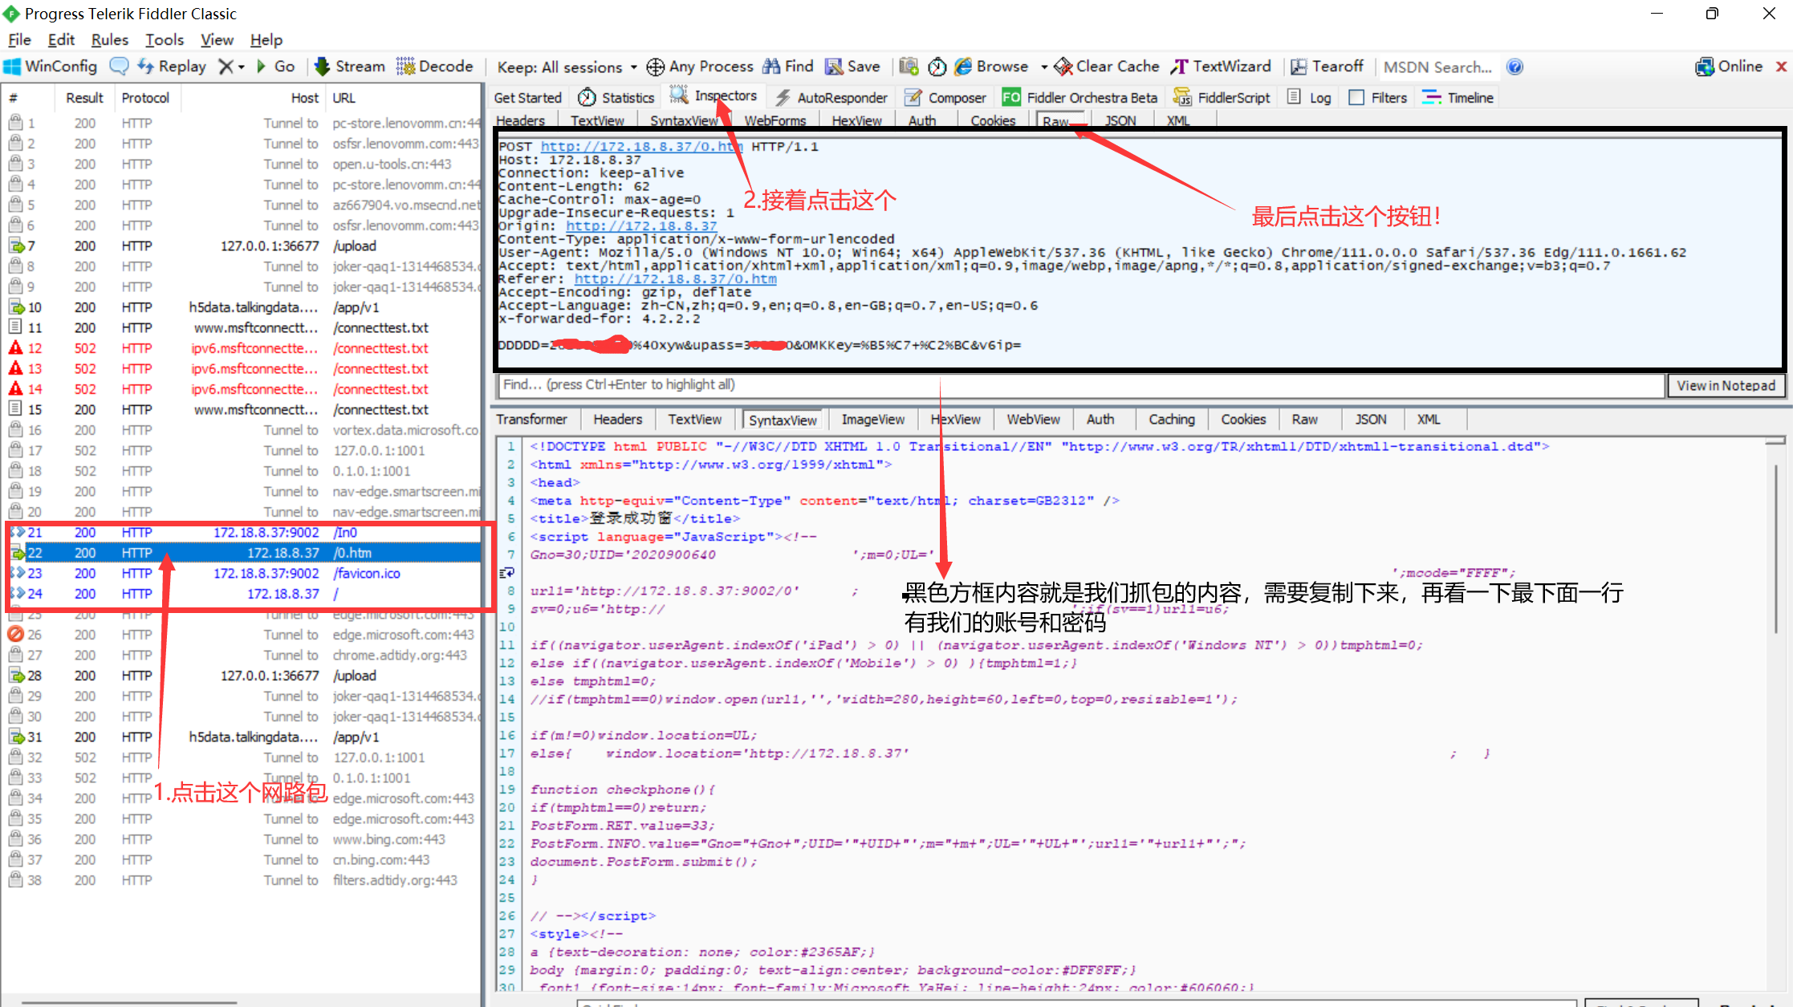Click the response view vertical scrollbar
The width and height of the screenshot is (1793, 1007).
[1775, 550]
